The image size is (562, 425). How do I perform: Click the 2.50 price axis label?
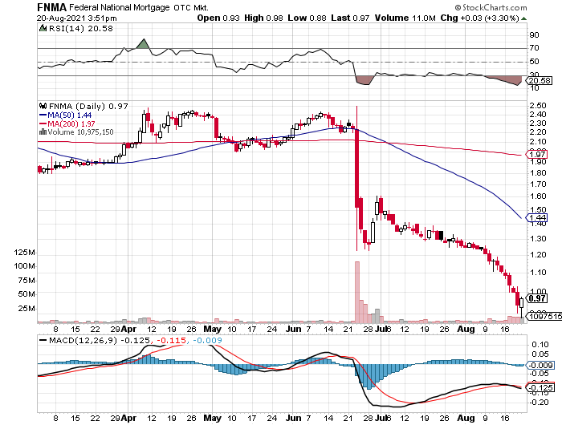point(538,106)
